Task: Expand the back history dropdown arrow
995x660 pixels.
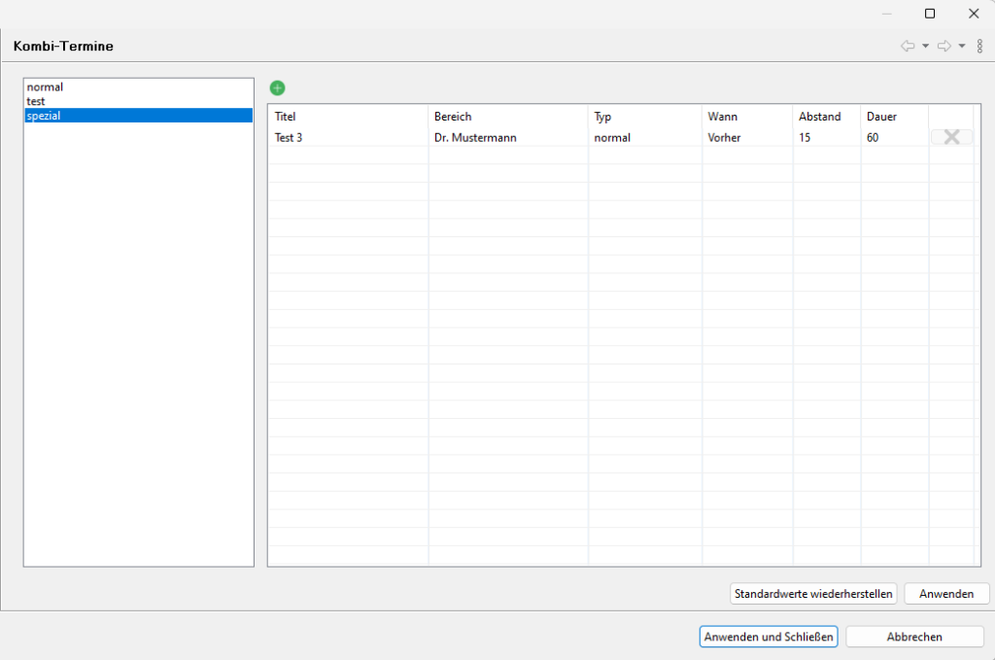Action: pos(925,46)
